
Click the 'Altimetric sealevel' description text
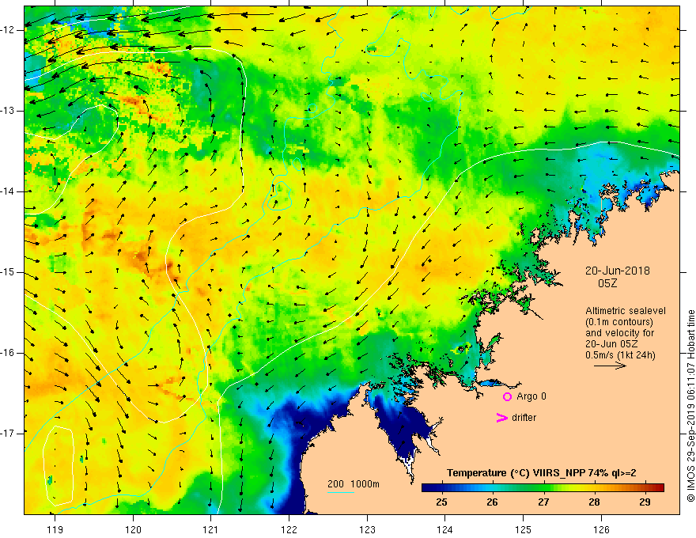[x=626, y=311]
